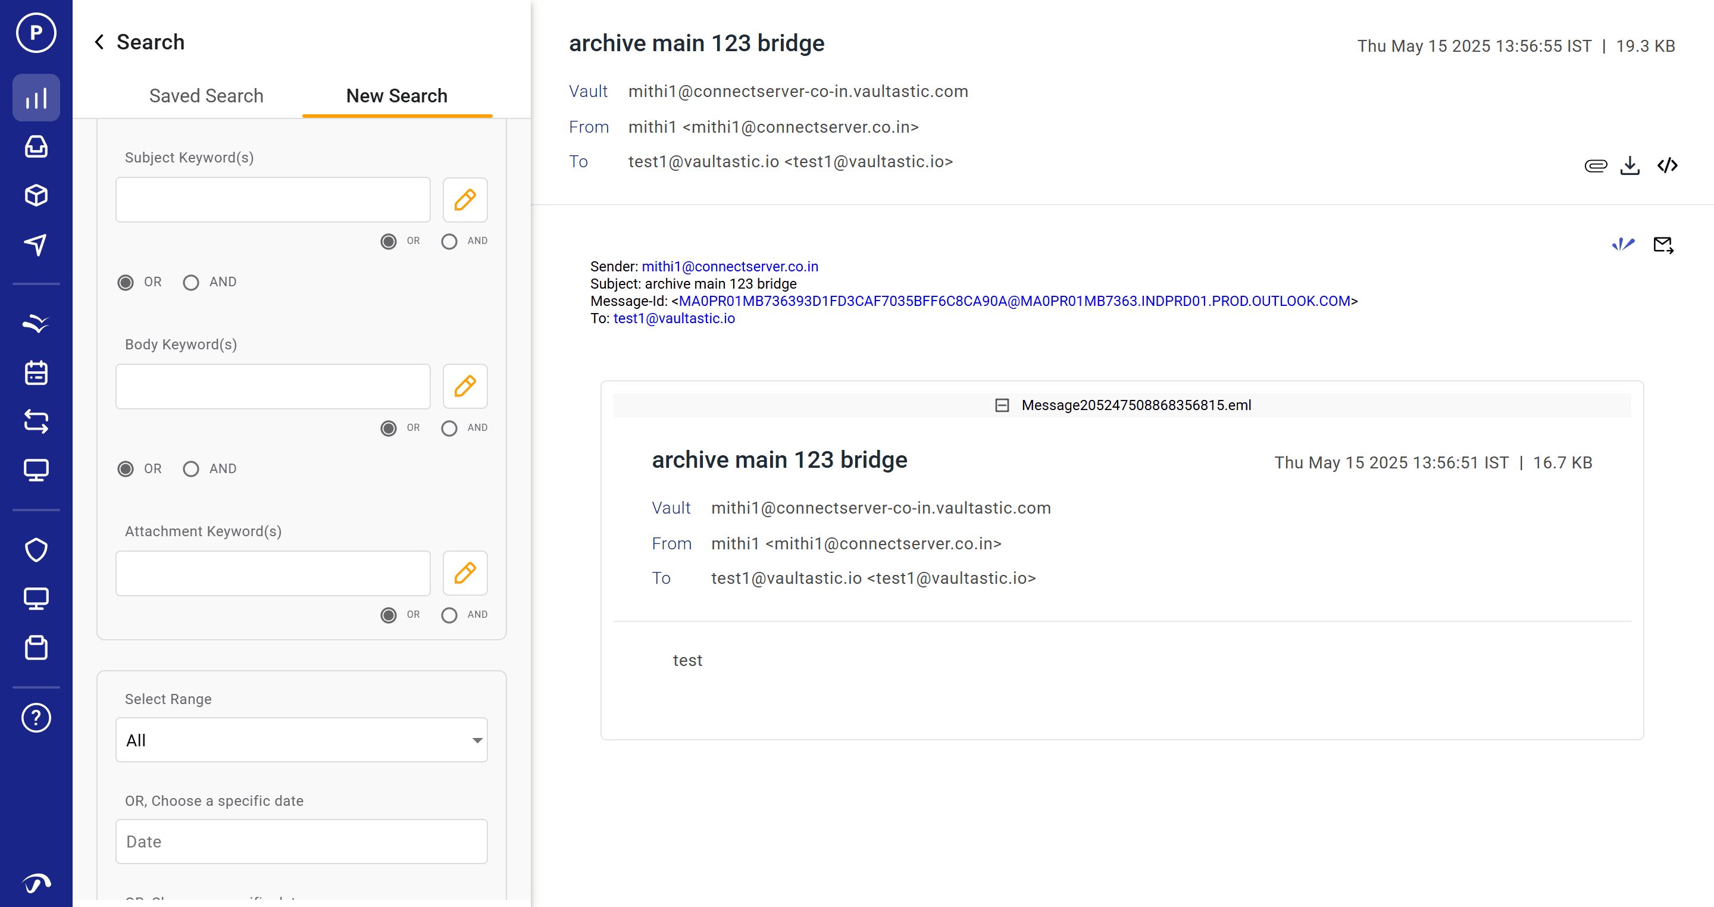Click sender link mithi1@connectserver.co.in
The height and width of the screenshot is (907, 1714).
pos(729,266)
